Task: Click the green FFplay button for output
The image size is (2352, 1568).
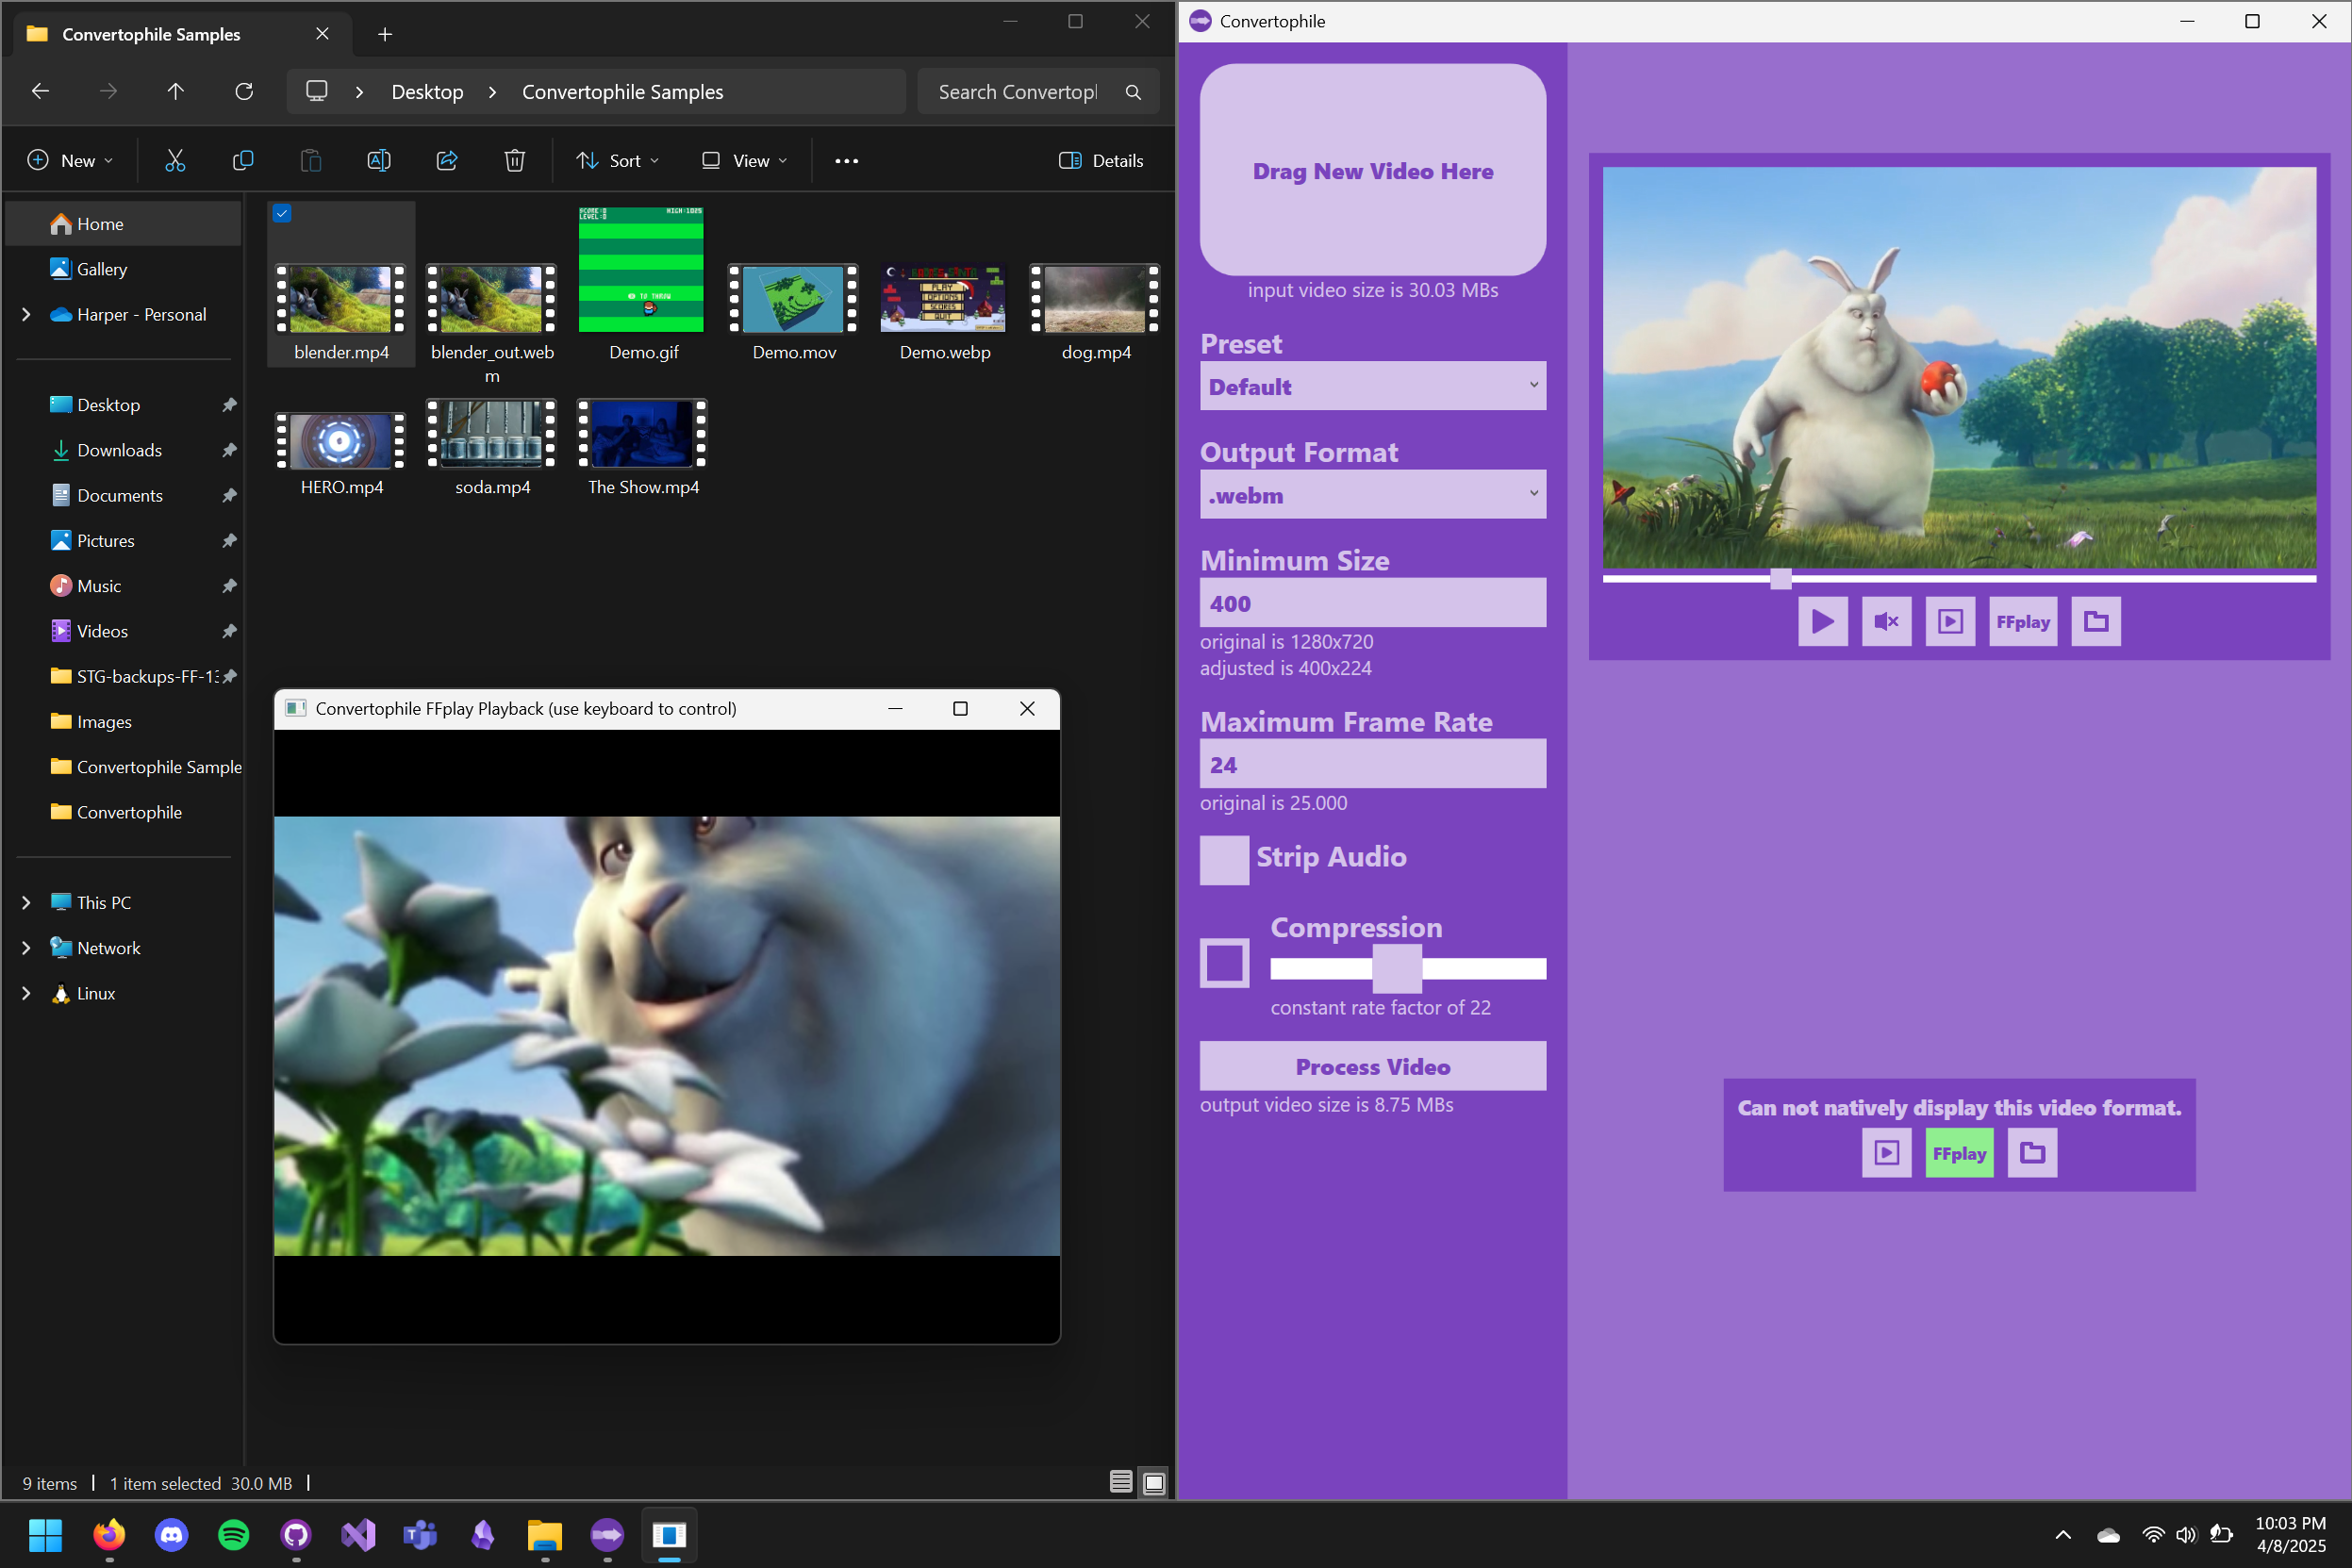Action: tap(1959, 1152)
